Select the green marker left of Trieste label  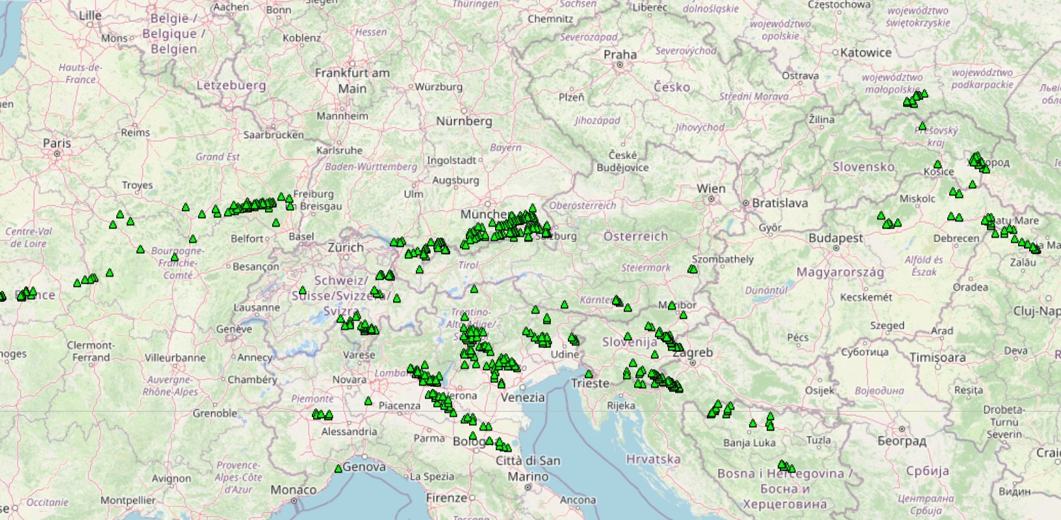[589, 374]
